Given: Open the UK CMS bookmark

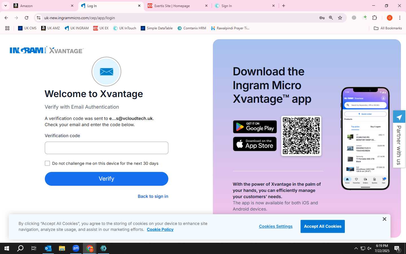Looking at the screenshot, I should [27, 28].
